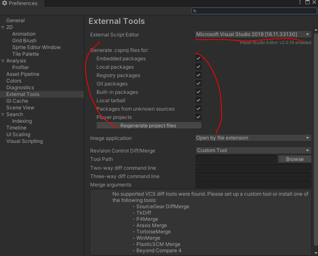This screenshot has width=318, height=256.
Task: Open Image application dropdown
Action: (253, 138)
